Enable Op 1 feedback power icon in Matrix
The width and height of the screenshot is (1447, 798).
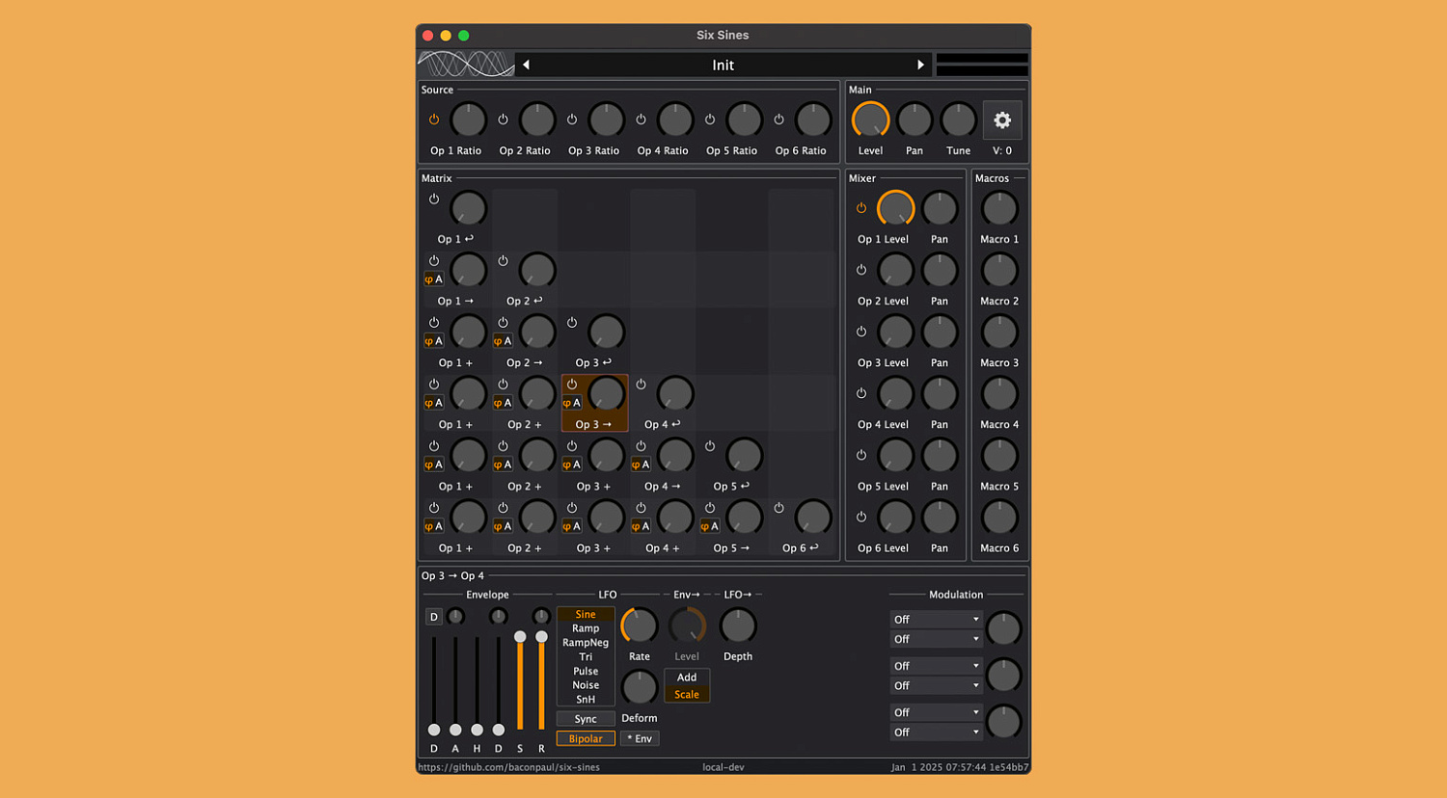[x=434, y=199]
